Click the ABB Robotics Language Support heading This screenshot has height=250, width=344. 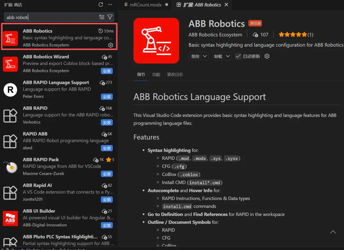click(200, 97)
